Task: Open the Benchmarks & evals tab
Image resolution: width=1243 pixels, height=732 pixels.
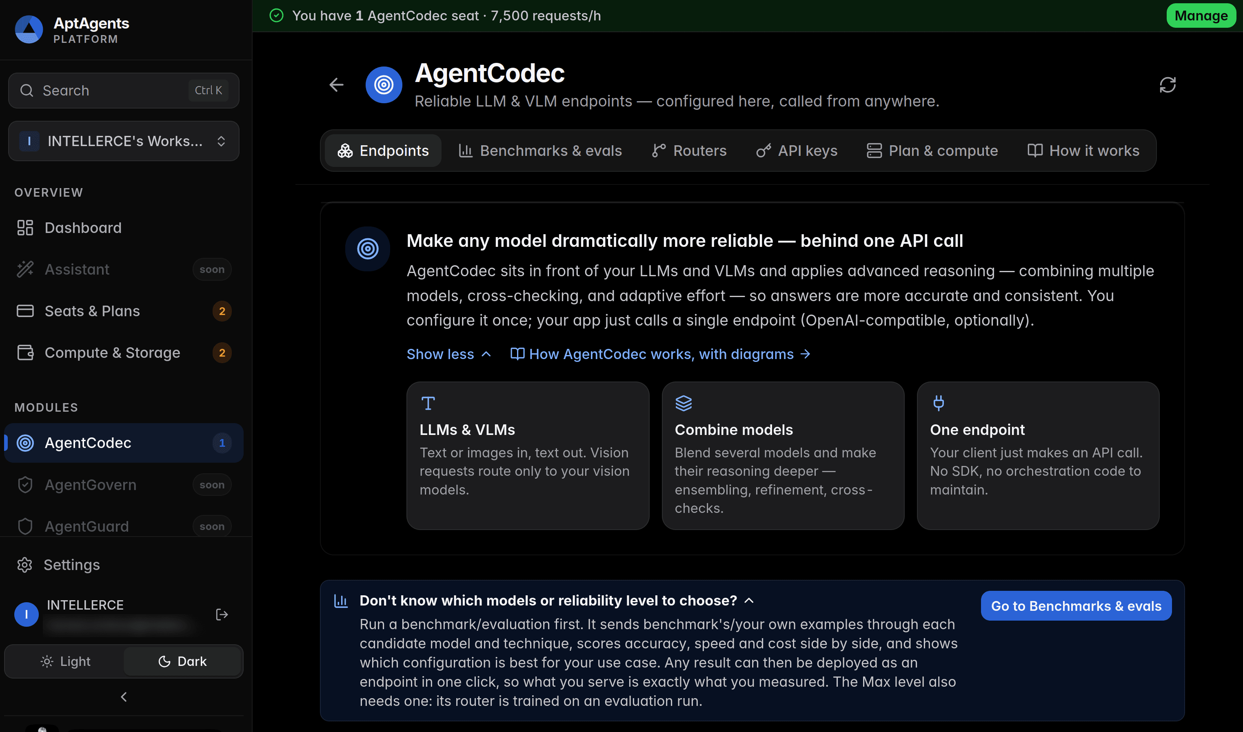Action: click(x=540, y=151)
